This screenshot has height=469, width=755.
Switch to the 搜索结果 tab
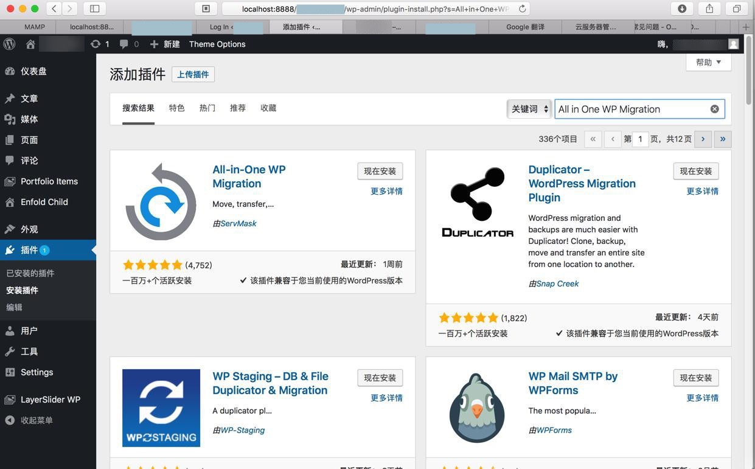click(138, 108)
